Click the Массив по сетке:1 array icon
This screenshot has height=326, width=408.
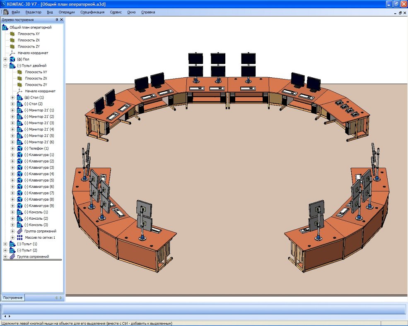tap(19, 238)
